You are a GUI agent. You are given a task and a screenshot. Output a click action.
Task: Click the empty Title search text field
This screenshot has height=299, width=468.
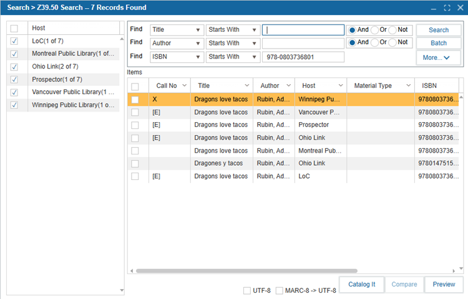pos(303,30)
